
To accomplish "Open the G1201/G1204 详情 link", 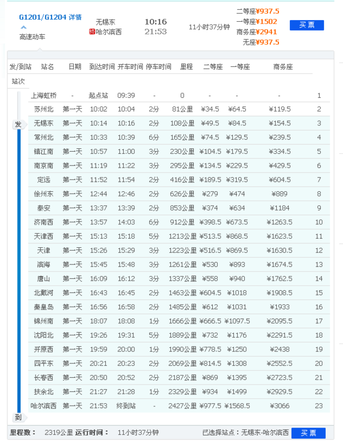I will coord(50,17).
